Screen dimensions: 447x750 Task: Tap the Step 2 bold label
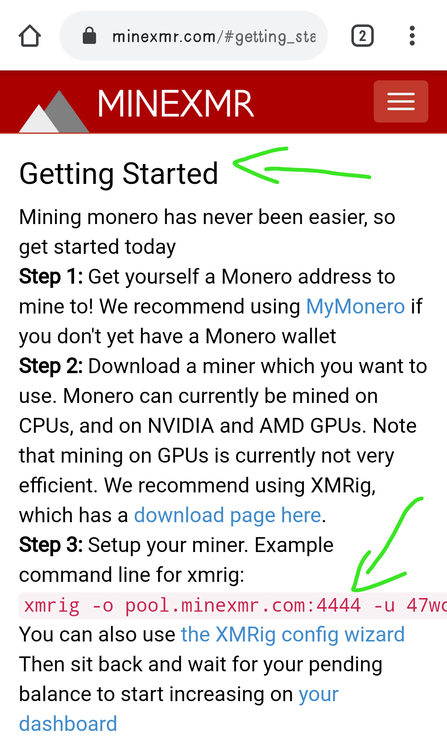51,366
